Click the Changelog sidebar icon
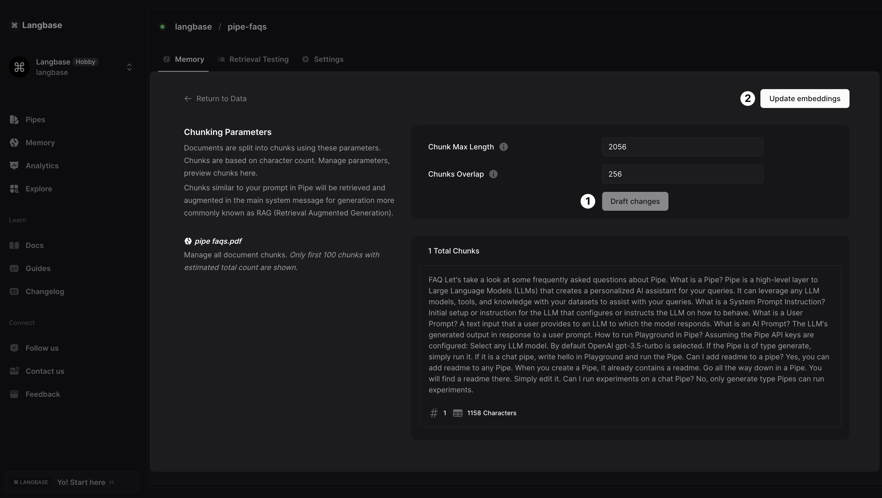Image resolution: width=882 pixels, height=498 pixels. [x=14, y=291]
